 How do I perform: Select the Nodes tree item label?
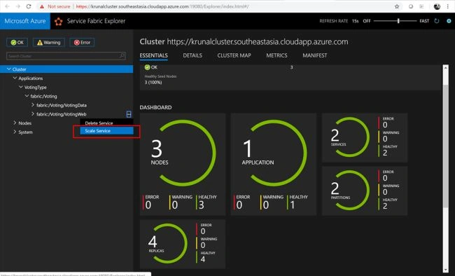(25, 123)
